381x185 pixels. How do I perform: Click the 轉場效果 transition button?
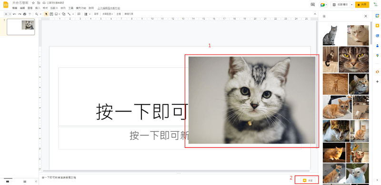[129, 14]
